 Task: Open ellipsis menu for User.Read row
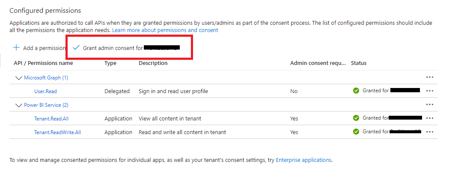[429, 91]
